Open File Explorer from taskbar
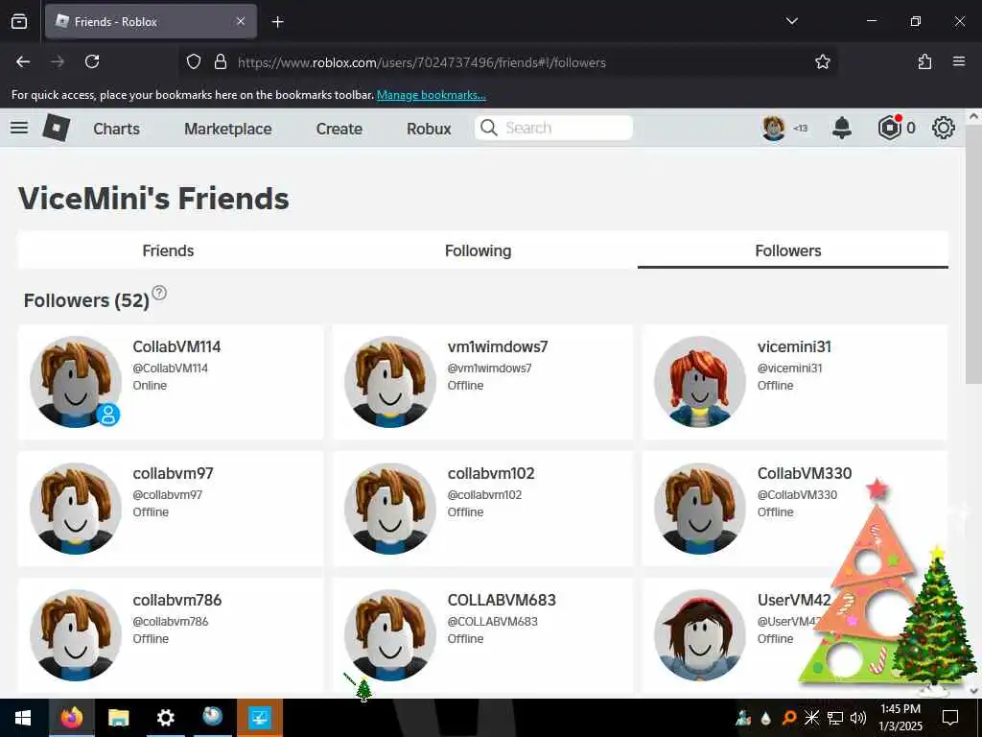This screenshot has width=982, height=737. (x=118, y=718)
